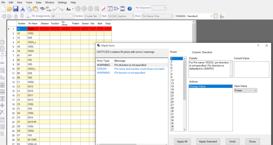The image size is (273, 145).
Task: Click the Undo button in Check Form
Action: click(233, 141)
